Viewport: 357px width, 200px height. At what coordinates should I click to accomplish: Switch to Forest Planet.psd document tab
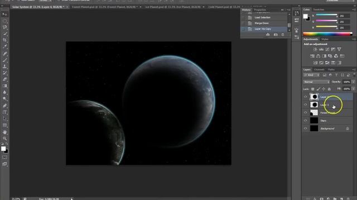[x=105, y=7]
